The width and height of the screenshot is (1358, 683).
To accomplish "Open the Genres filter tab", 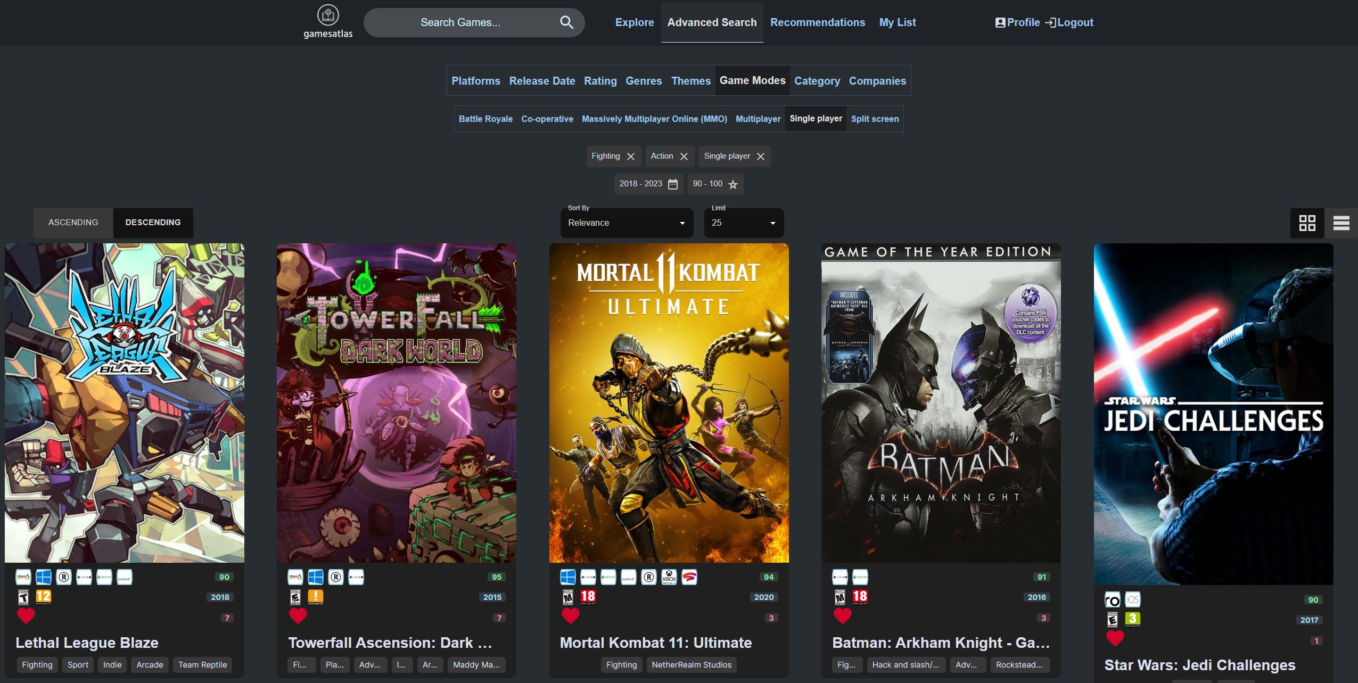I will (644, 81).
